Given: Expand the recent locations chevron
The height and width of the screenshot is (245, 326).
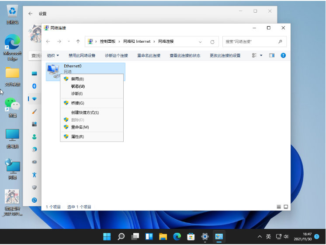Looking at the screenshot, I should click(x=69, y=41).
